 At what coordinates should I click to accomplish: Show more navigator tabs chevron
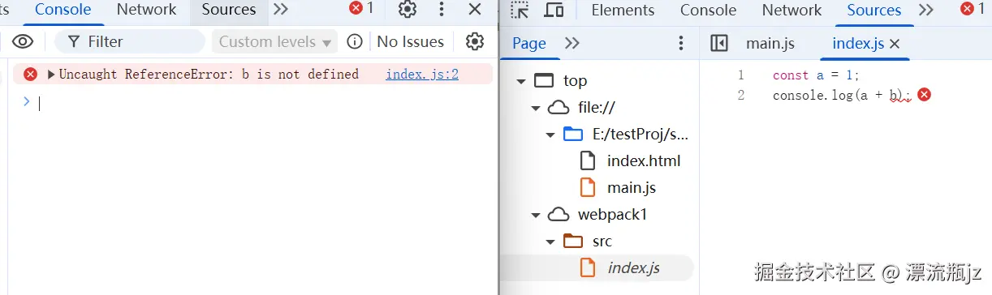click(x=572, y=43)
